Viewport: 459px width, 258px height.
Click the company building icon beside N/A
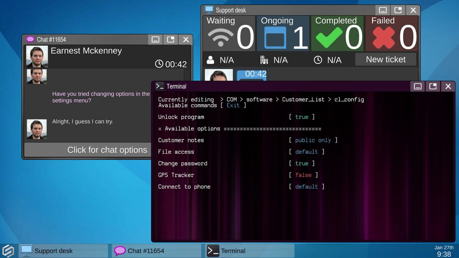click(x=264, y=60)
